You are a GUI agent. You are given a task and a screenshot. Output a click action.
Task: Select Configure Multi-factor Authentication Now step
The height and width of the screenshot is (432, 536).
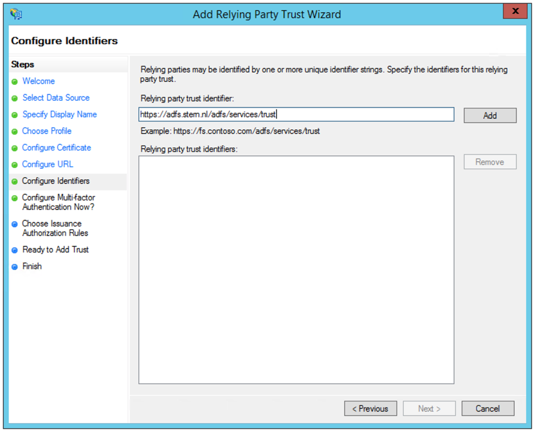59,202
